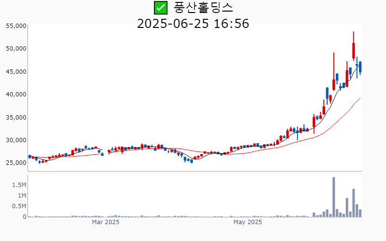386x241 pixels.
Task: Click the 25,000 price axis label
Action: tap(16, 163)
